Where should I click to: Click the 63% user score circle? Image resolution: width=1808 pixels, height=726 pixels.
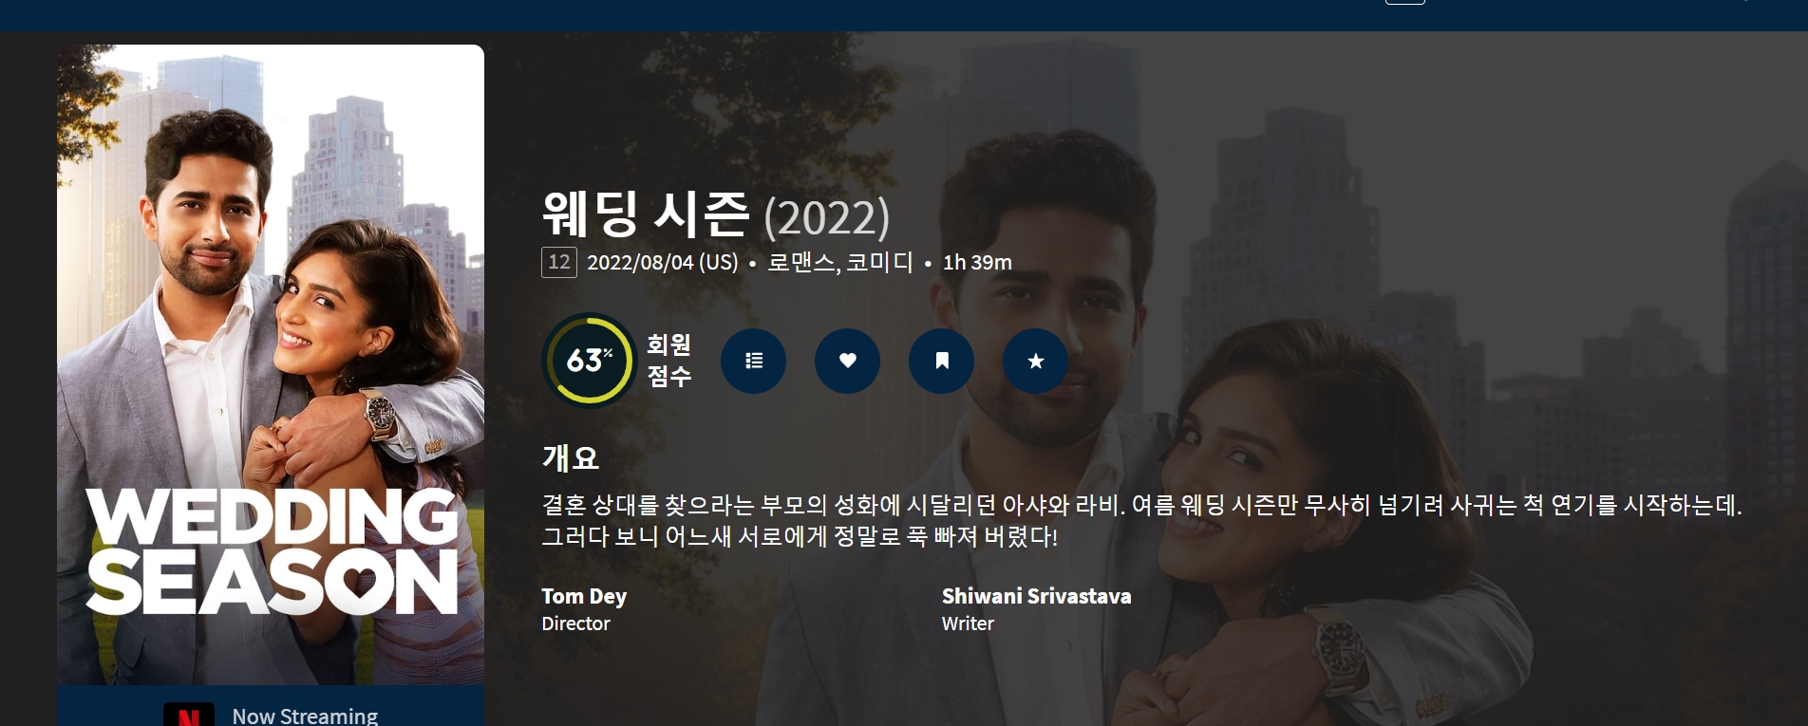pos(589,361)
